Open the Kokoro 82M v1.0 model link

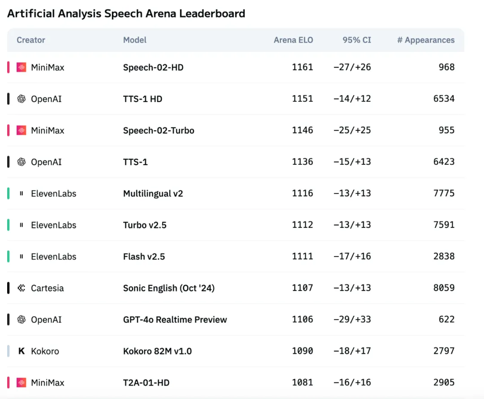pos(157,351)
